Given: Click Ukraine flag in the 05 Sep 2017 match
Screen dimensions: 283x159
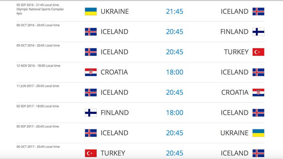Looking at the screenshot, I should [x=258, y=133].
